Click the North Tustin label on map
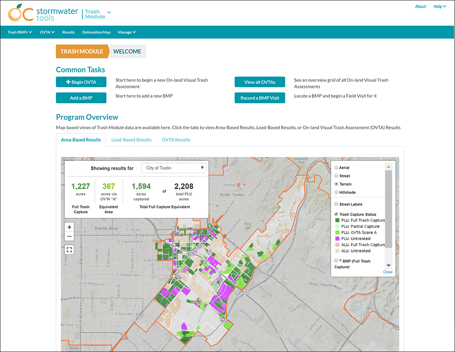 (x=232, y=195)
